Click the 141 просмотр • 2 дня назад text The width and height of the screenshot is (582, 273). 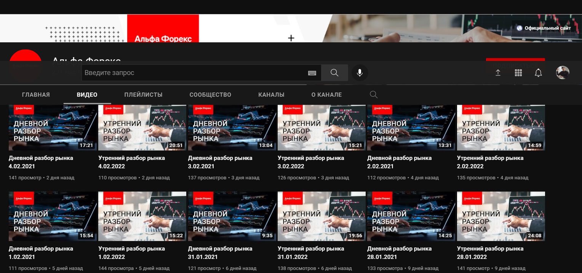(x=42, y=178)
